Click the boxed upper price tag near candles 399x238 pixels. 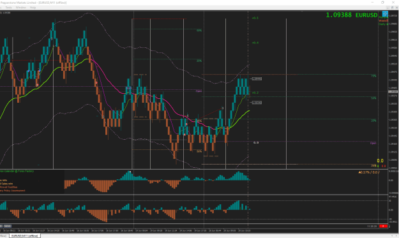click(257, 79)
